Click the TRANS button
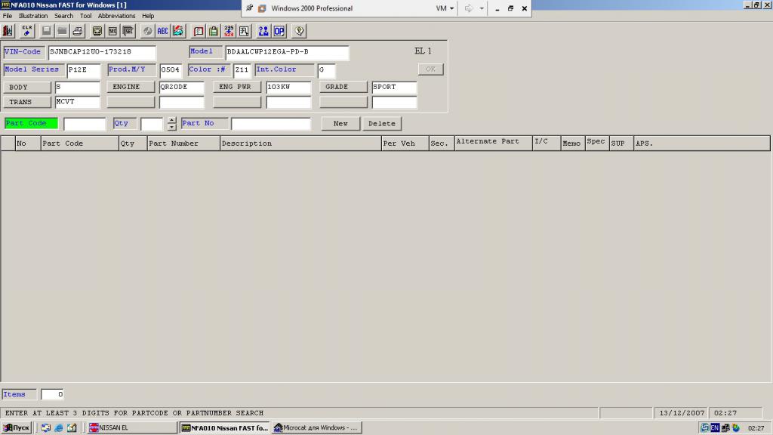The height and width of the screenshot is (435, 773). pyautogui.click(x=27, y=102)
